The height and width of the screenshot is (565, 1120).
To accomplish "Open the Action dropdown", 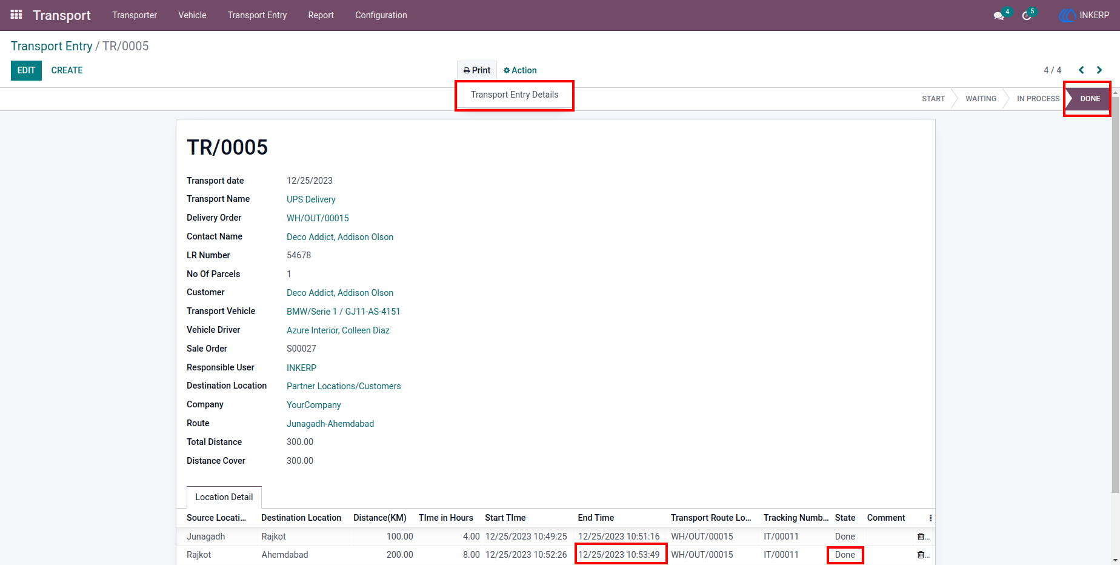I will (x=520, y=70).
